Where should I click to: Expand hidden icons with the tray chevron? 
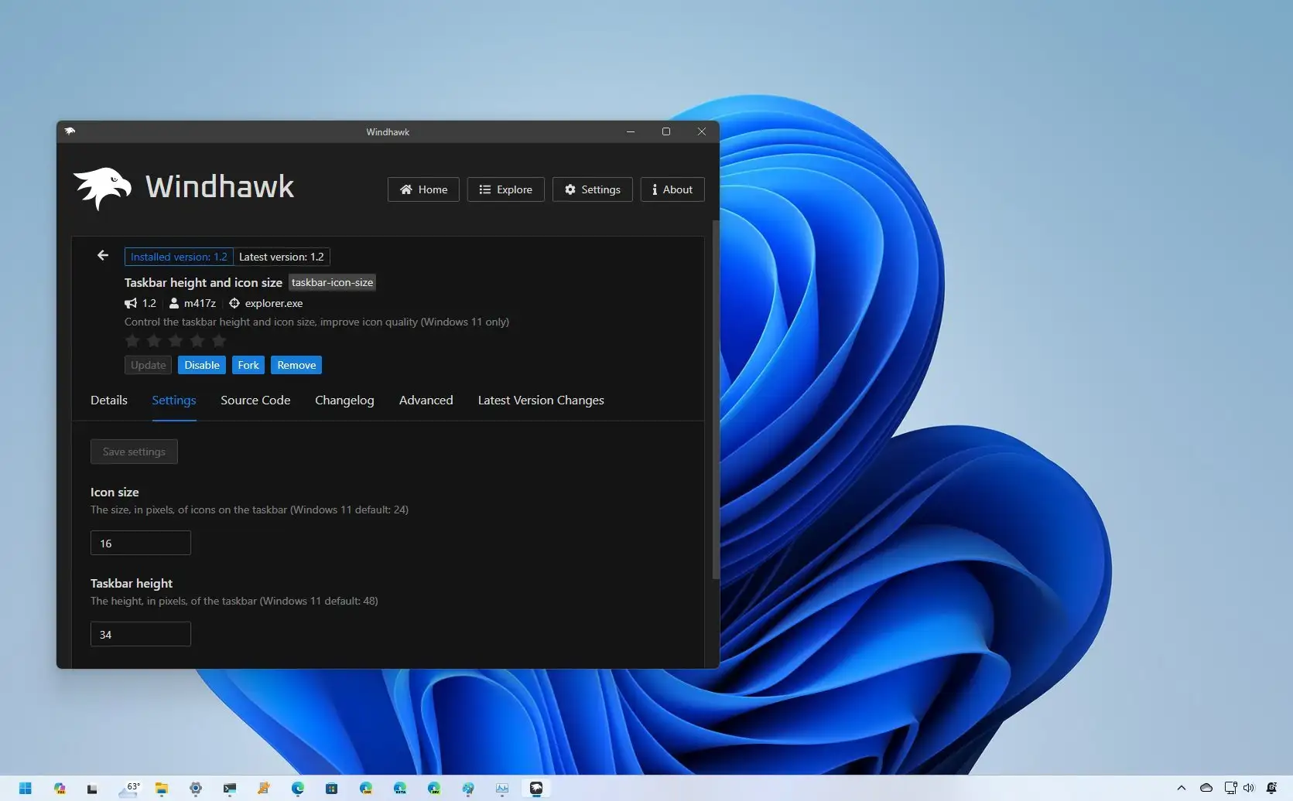tap(1180, 788)
